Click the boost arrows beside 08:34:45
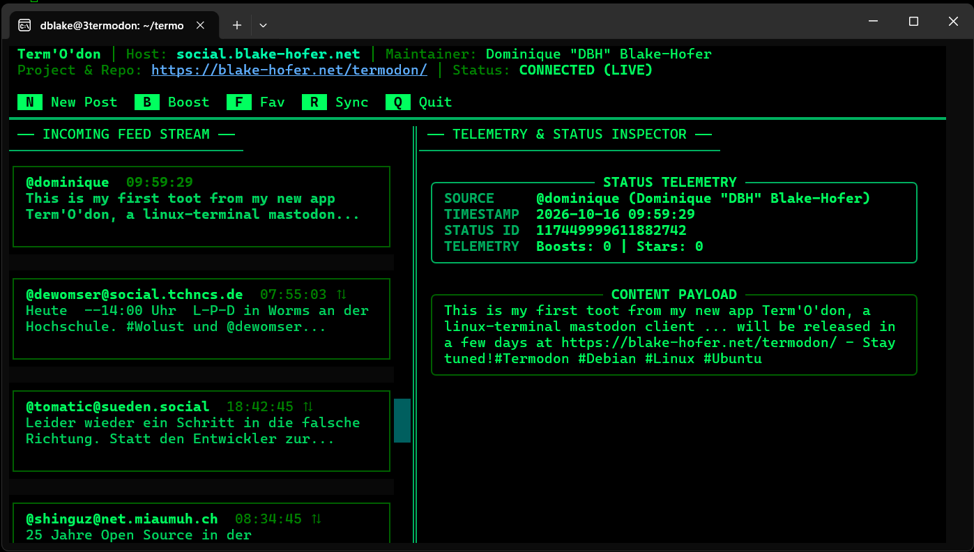 (x=316, y=519)
